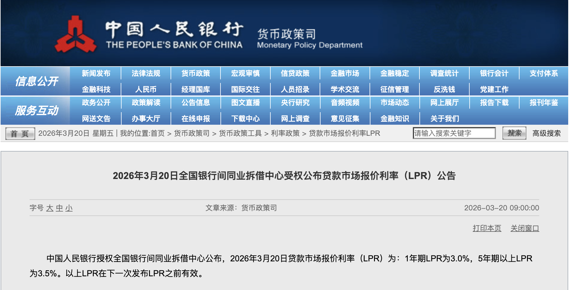Open the 金融市场 section
Viewport: 570px width, 290px height.
[x=345, y=73]
